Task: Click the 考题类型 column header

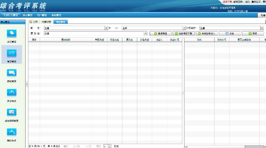Action: click(x=100, y=40)
